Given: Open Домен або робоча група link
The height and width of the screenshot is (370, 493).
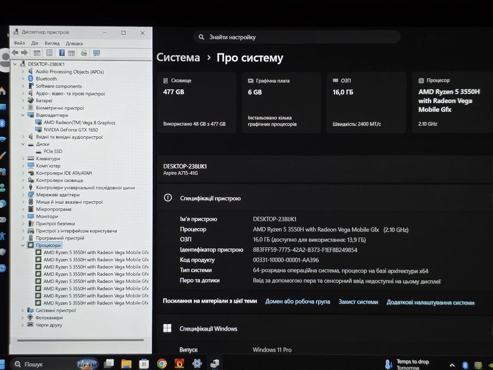Looking at the screenshot, I should [x=297, y=301].
